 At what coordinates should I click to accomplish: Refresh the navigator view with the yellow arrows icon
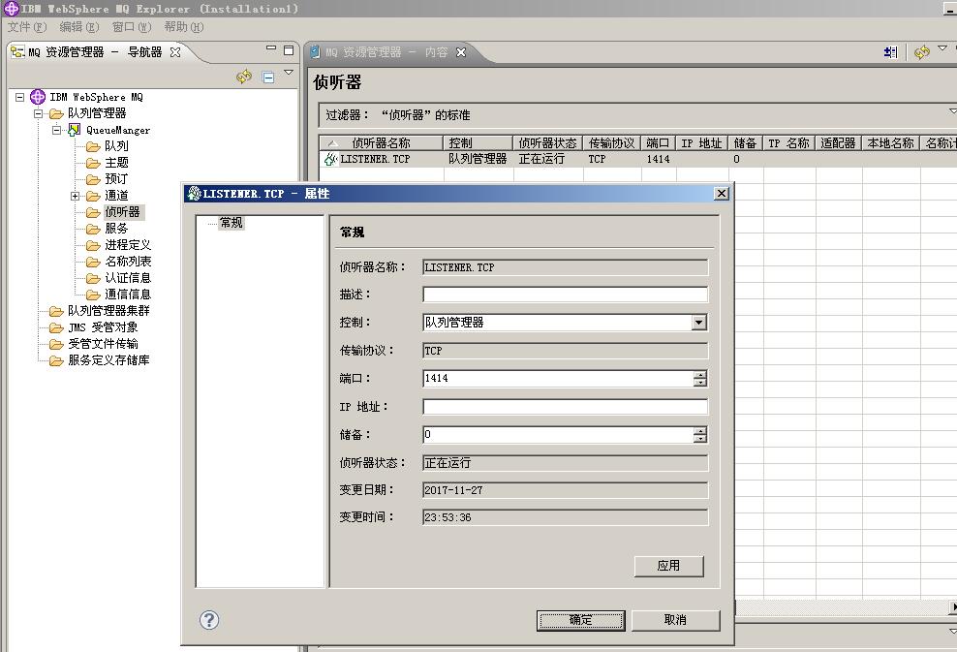[244, 77]
